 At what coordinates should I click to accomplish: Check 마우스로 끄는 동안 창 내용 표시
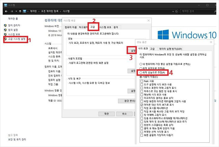142,91
